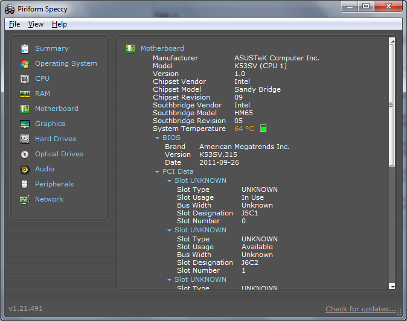Viewport: 407px width, 321px height.
Task: Click the J6C2 slot designation value
Action: click(250, 262)
